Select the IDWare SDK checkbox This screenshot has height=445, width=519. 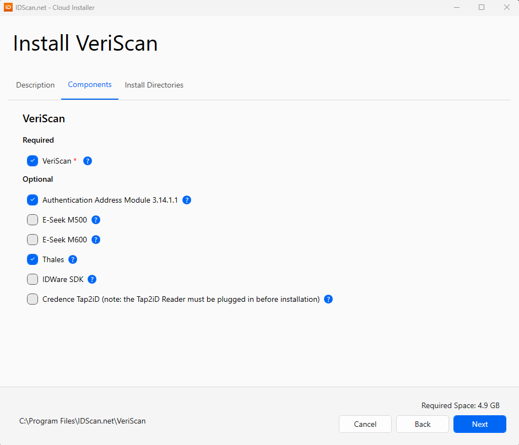(33, 279)
